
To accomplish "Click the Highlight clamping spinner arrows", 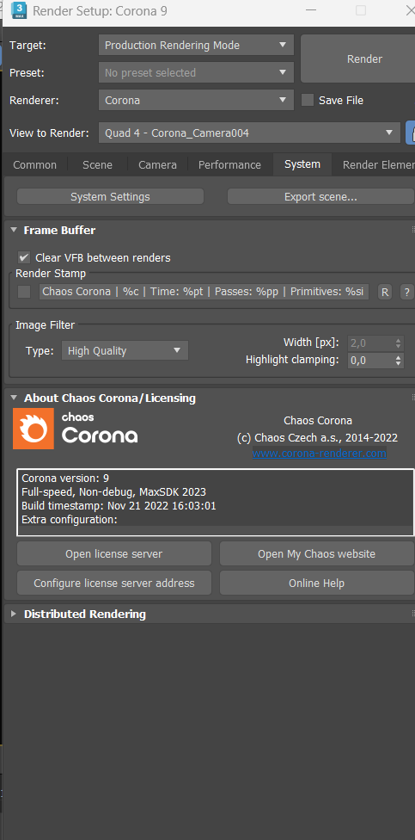I will 398,361.
